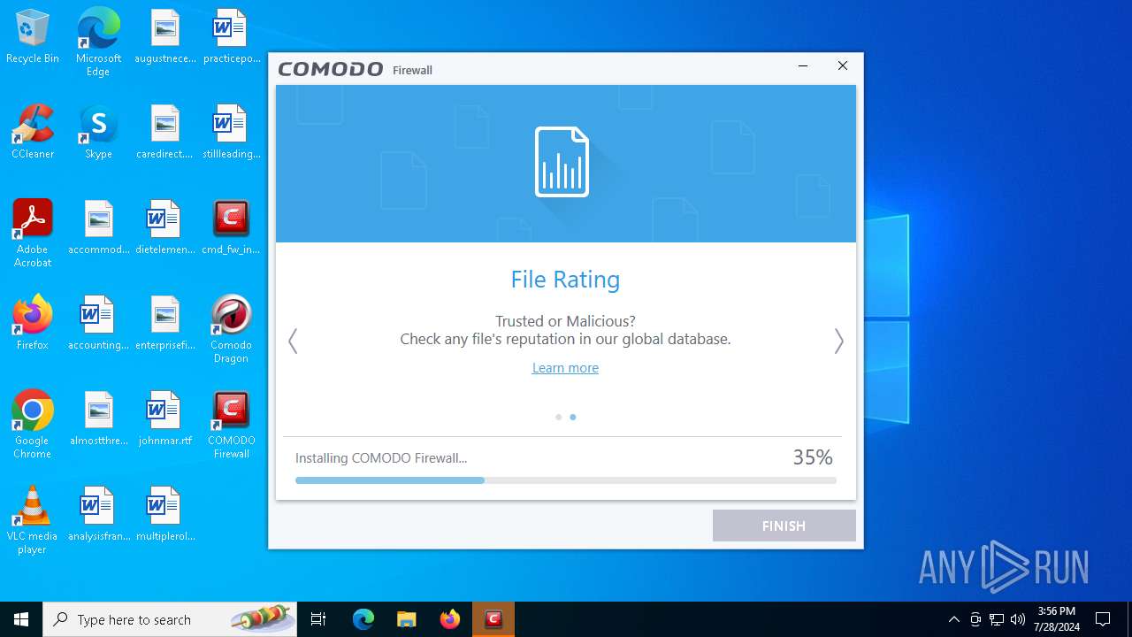Select the almostthre image file icon

pos(98,418)
